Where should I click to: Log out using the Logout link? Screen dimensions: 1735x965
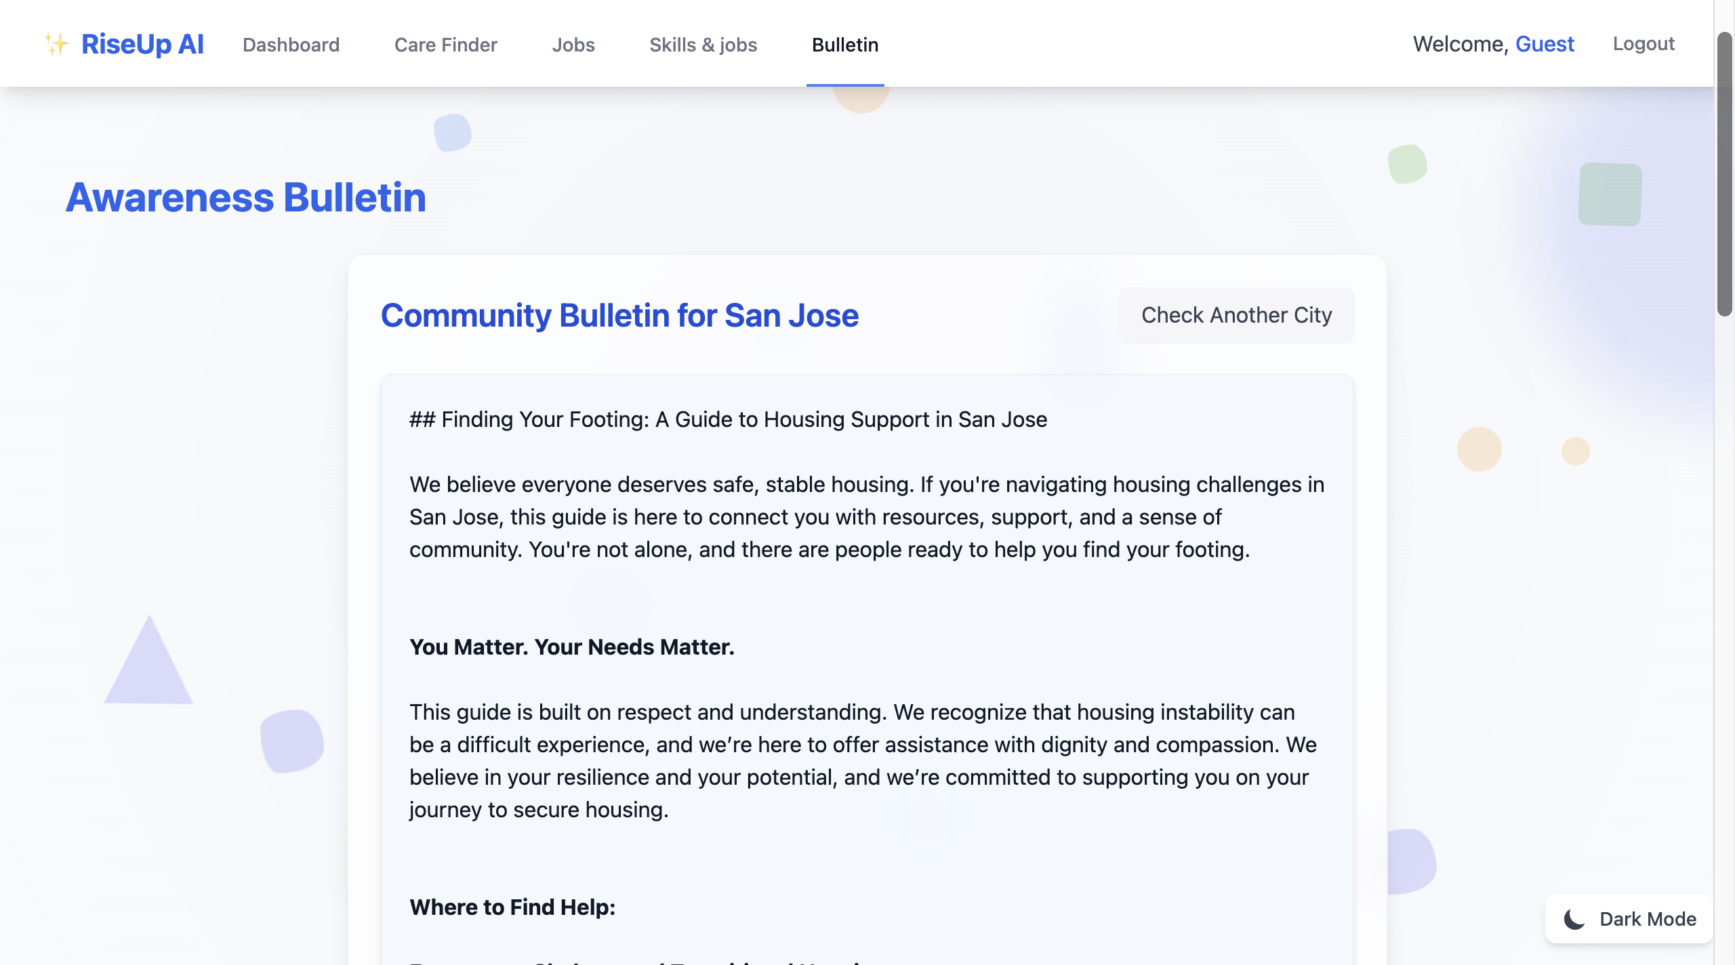coord(1643,44)
